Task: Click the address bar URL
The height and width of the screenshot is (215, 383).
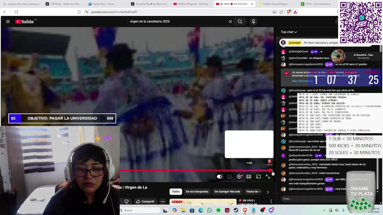Action: (114, 12)
